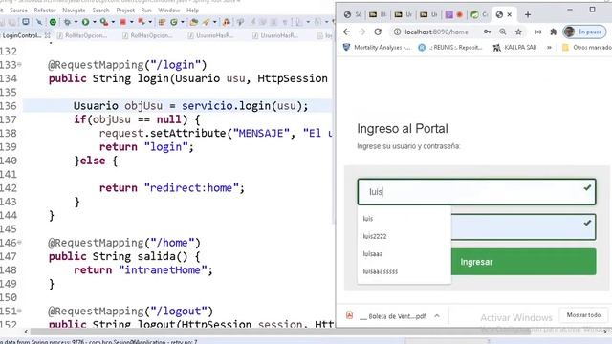Open the New Class dropdown arrow
The image size is (612, 344).
coord(183,22)
